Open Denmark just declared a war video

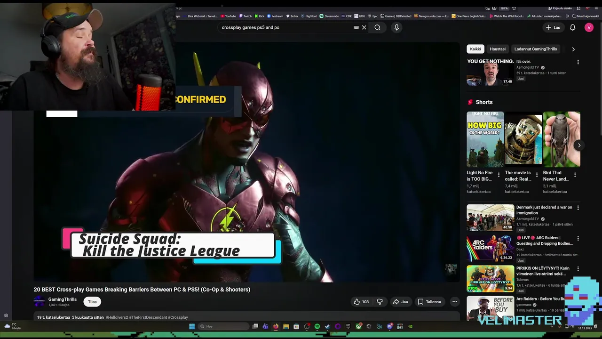coord(490,218)
